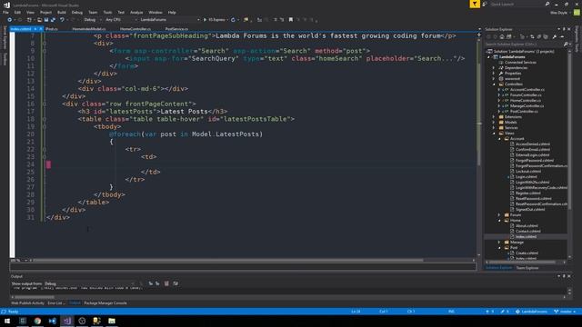Open the Build menu
Image resolution: width=582 pixels, height=327 pixels.
pos(62,12)
